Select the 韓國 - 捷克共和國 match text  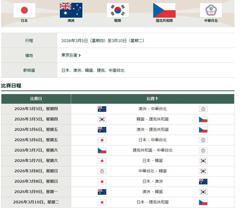153,119
